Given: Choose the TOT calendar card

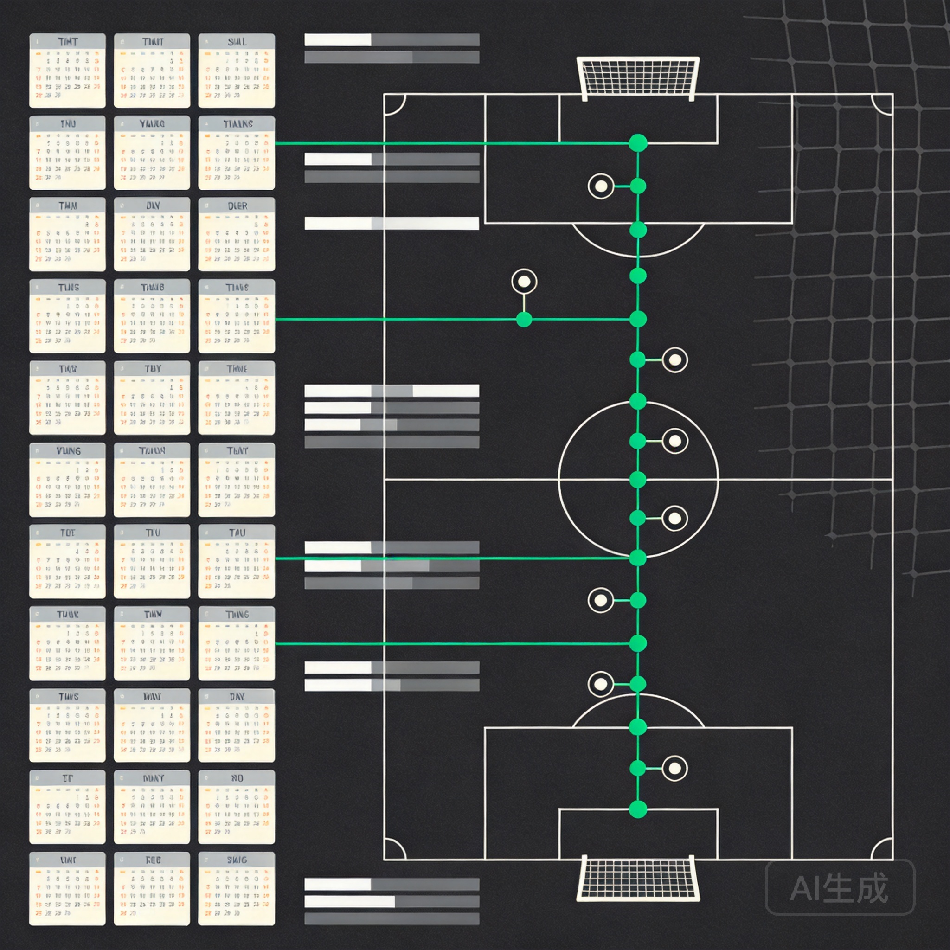Looking at the screenshot, I should (67, 562).
